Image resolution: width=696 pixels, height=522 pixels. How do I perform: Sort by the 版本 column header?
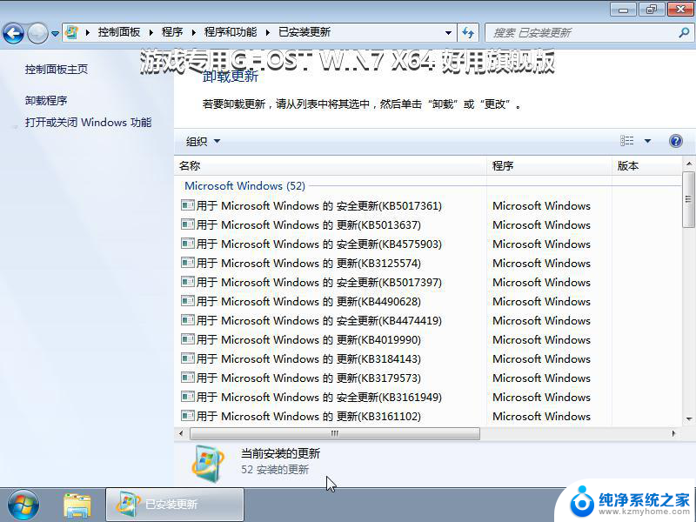click(x=647, y=166)
